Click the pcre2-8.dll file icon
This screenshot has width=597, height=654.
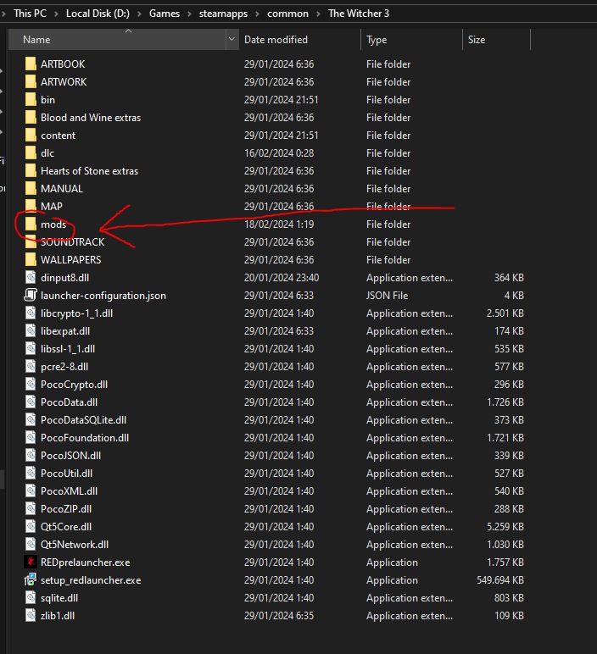31,367
